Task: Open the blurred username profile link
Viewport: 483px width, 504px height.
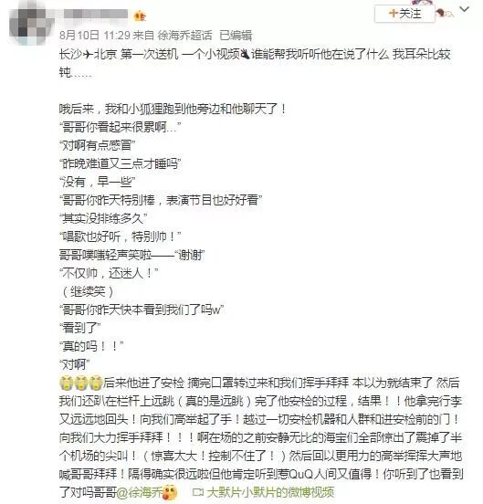Action: tap(96, 14)
